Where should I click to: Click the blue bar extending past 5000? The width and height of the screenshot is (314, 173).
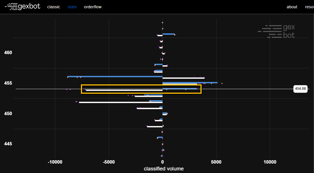[190, 82]
